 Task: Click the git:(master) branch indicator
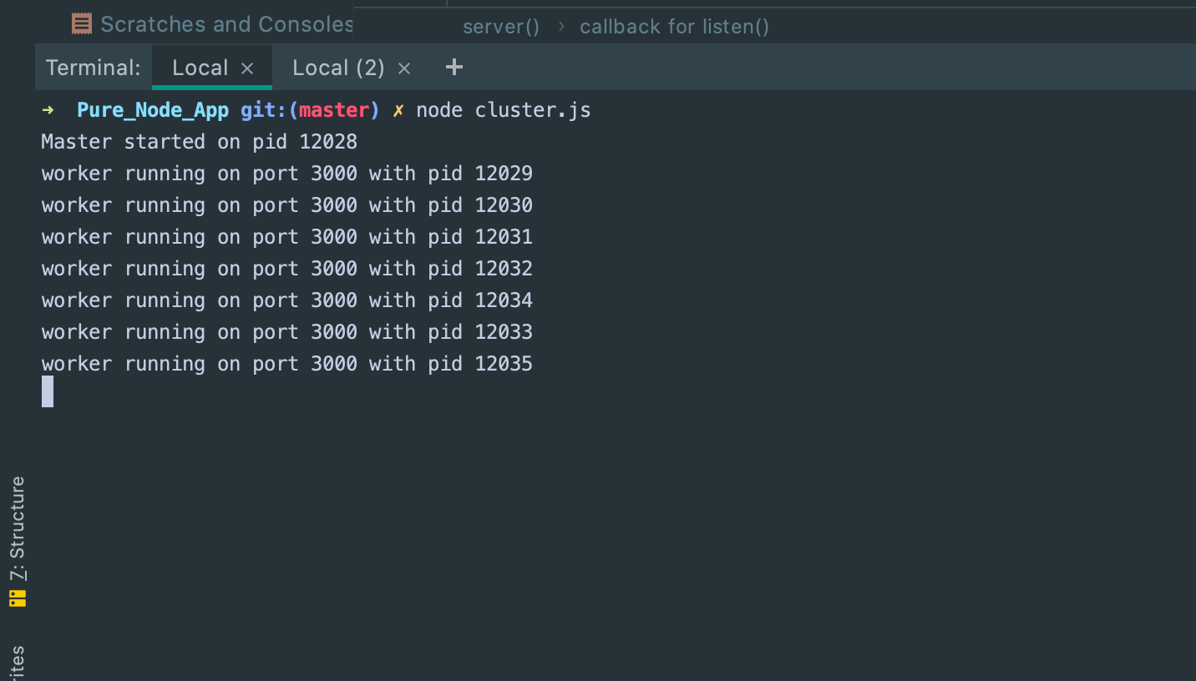coord(310,110)
